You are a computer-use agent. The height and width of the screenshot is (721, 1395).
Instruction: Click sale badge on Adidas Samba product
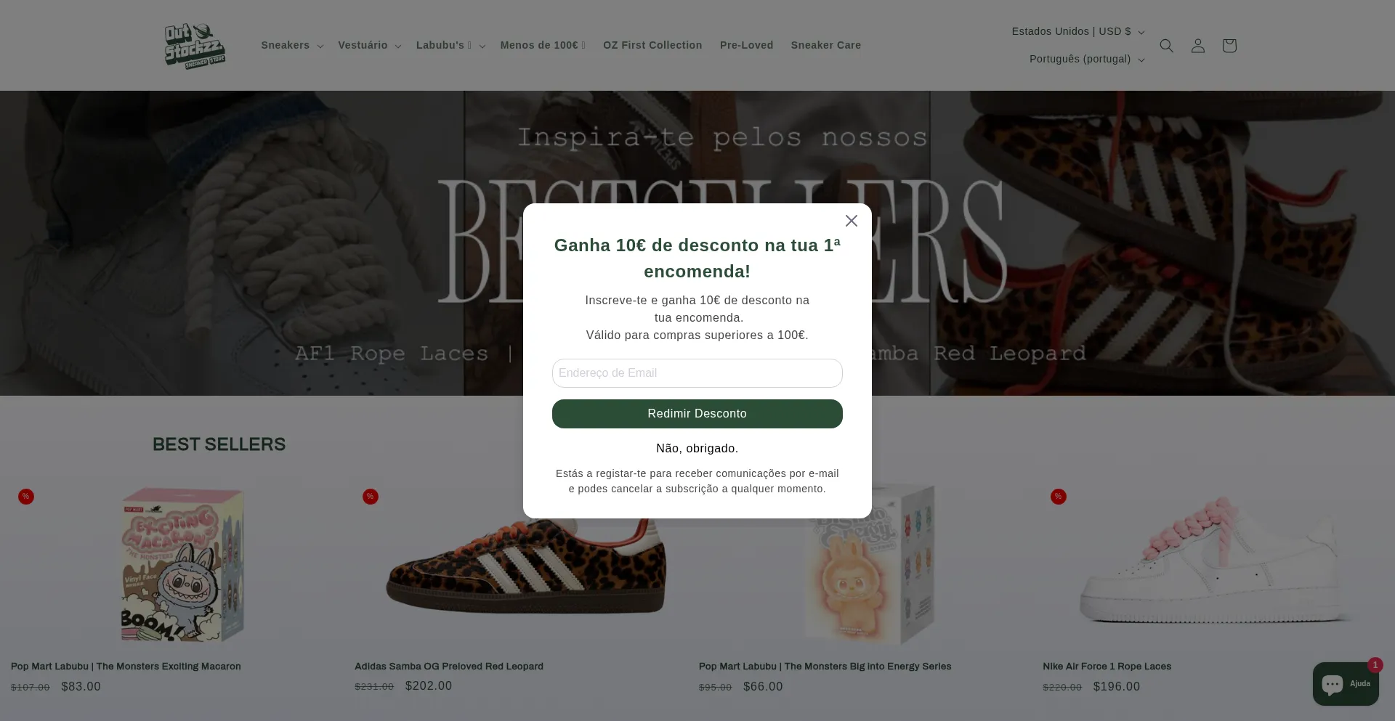pyautogui.click(x=371, y=497)
